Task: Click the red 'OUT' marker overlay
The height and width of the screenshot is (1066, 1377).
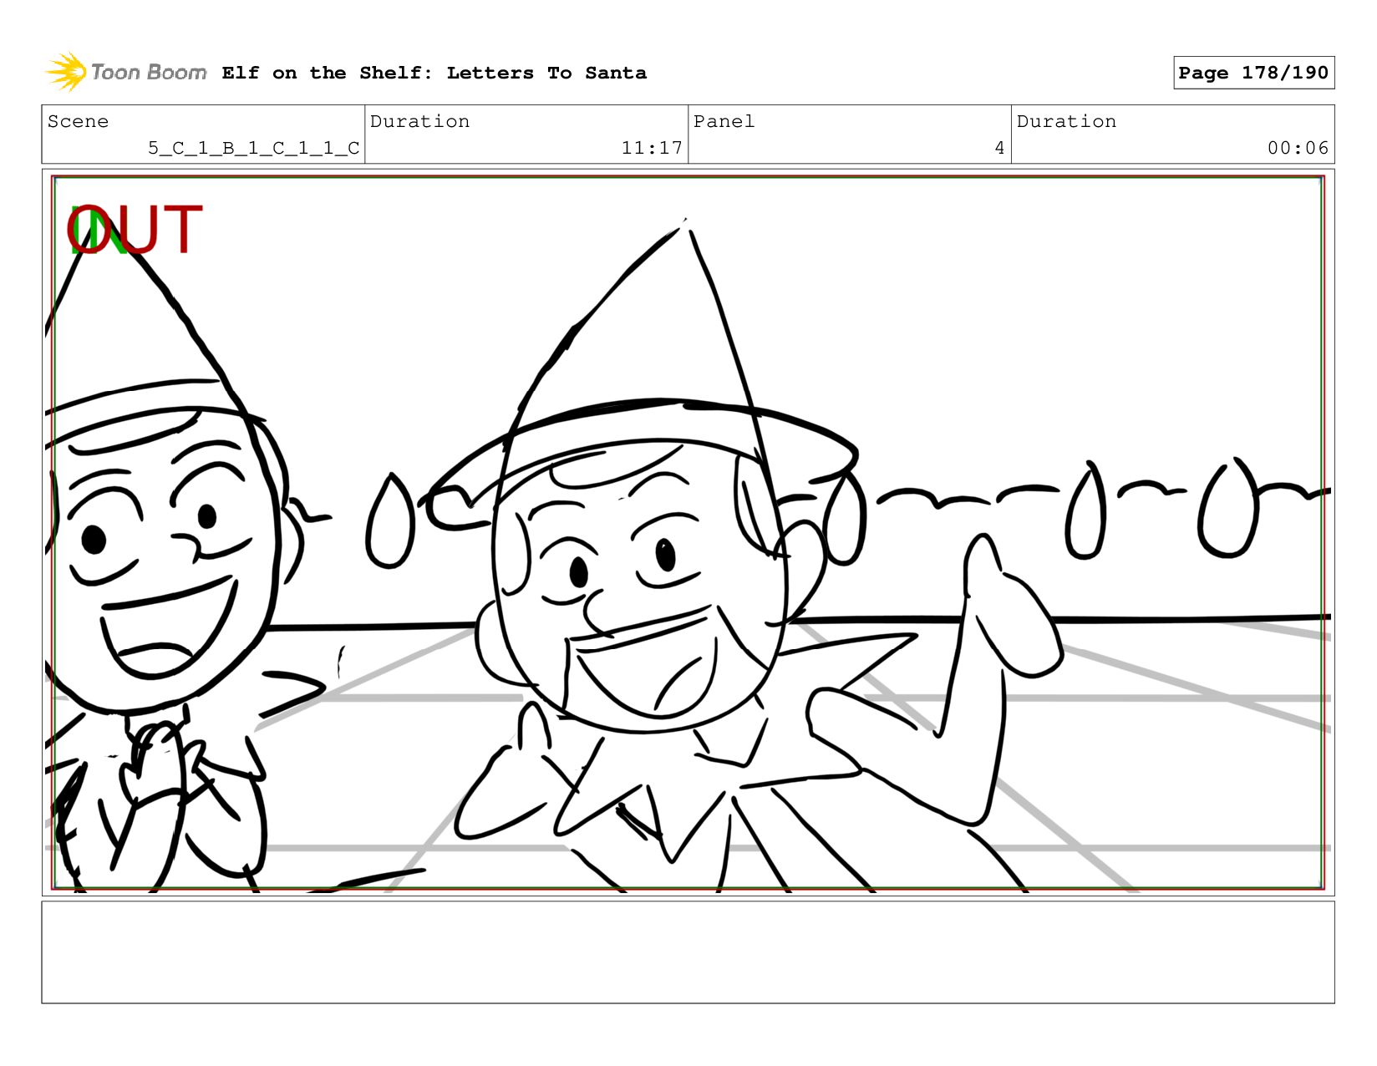Action: click(135, 230)
